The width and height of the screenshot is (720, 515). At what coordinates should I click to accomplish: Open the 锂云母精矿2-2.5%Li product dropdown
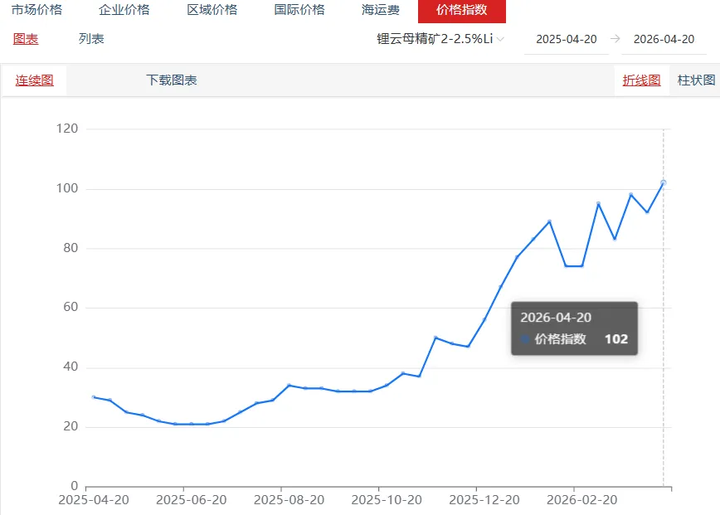click(435, 38)
